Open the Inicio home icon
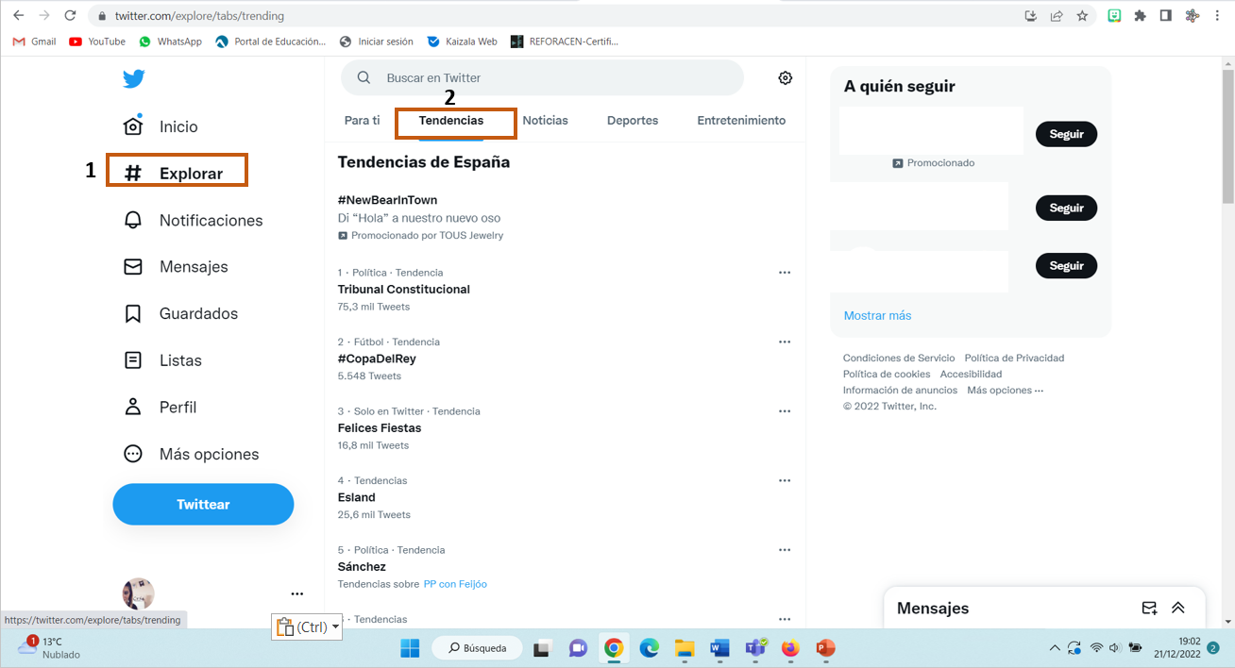 coord(133,125)
